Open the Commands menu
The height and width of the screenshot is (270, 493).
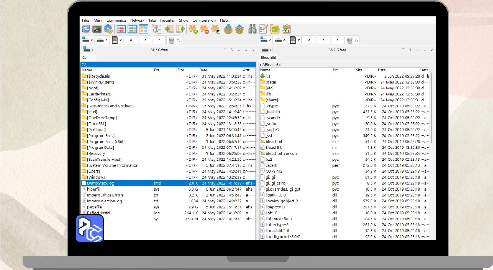[x=116, y=20]
